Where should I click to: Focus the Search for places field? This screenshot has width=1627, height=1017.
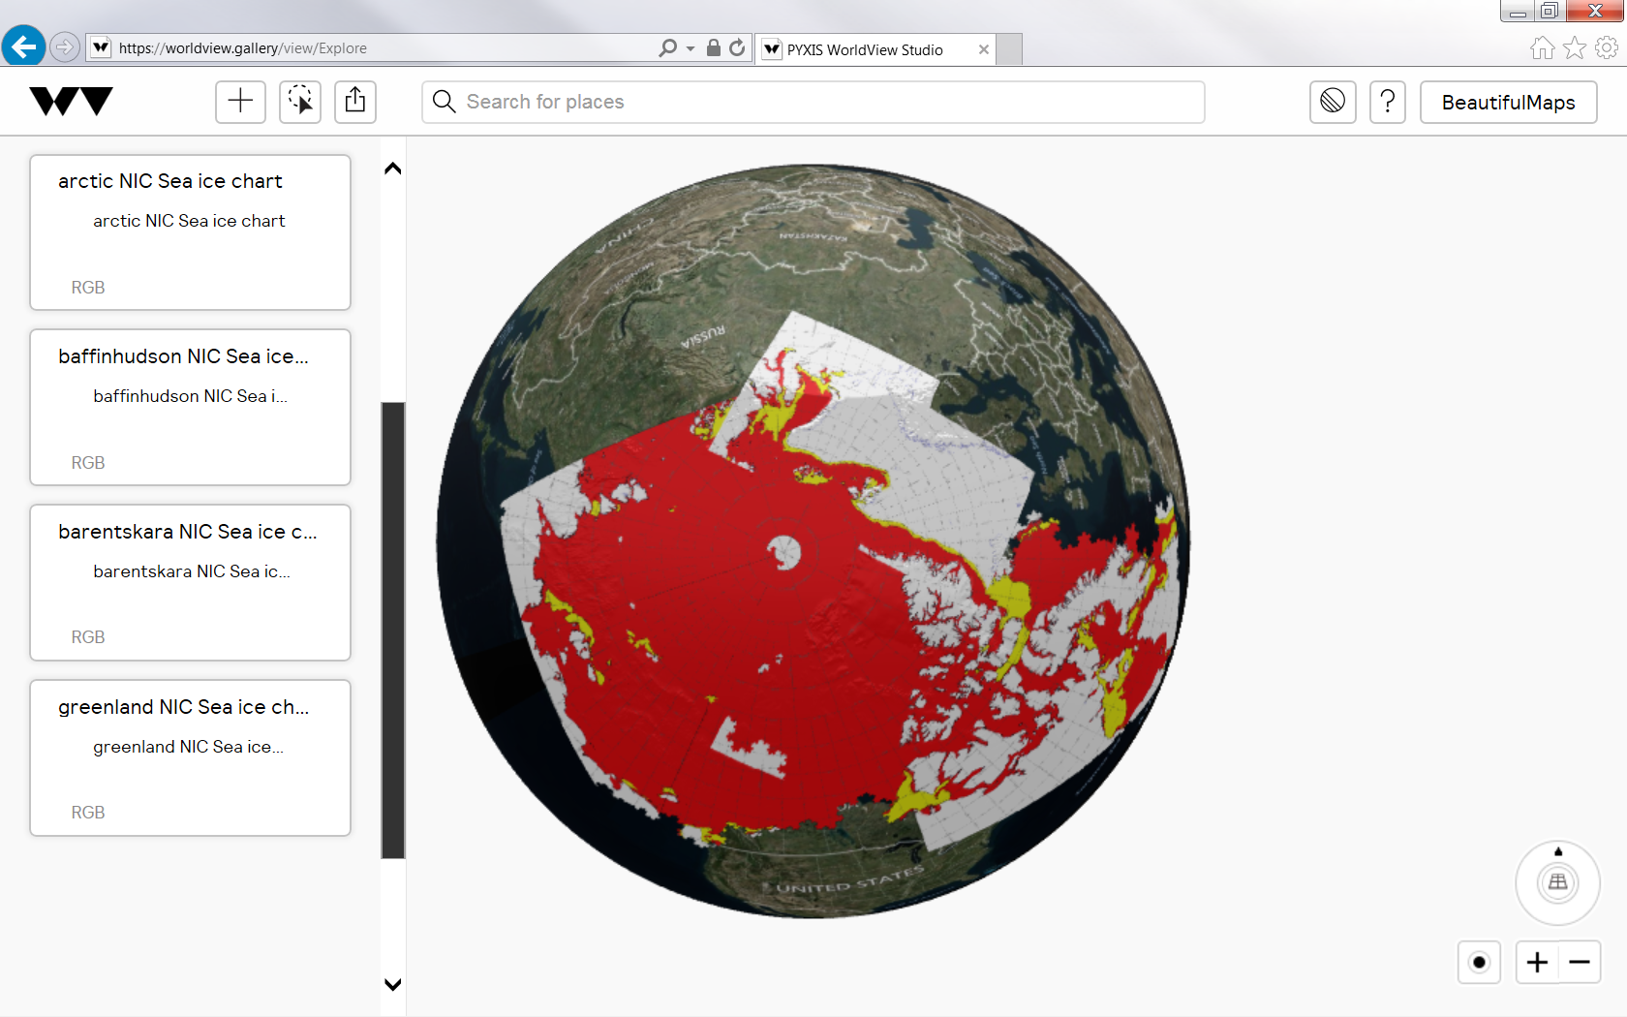(813, 102)
